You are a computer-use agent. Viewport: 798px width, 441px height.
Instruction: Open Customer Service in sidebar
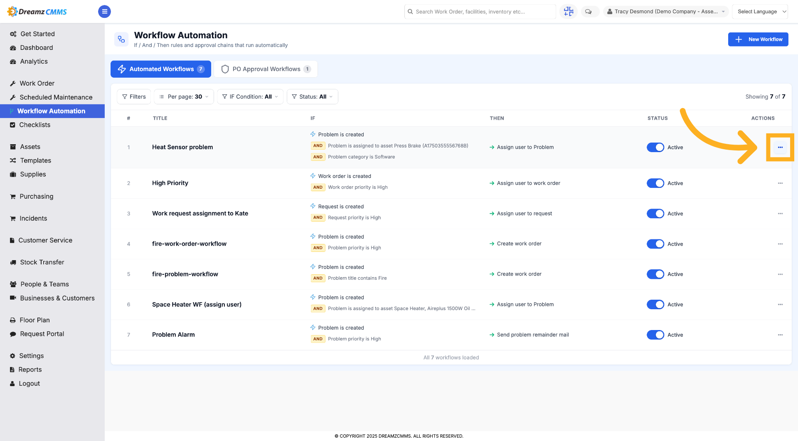[x=52, y=240]
